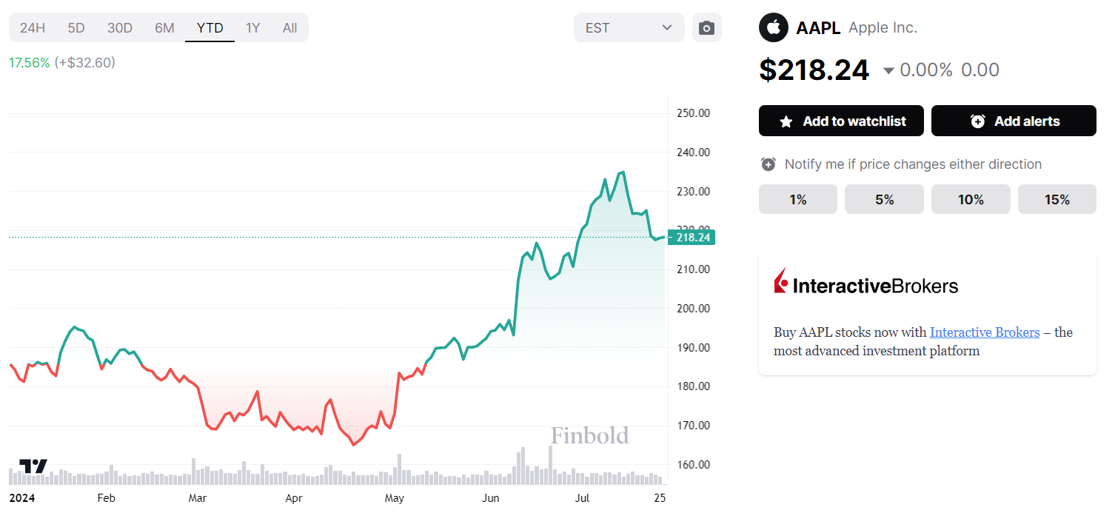This screenshot has height=530, width=1115.
Task: Select the 10% price change option
Action: 970,199
